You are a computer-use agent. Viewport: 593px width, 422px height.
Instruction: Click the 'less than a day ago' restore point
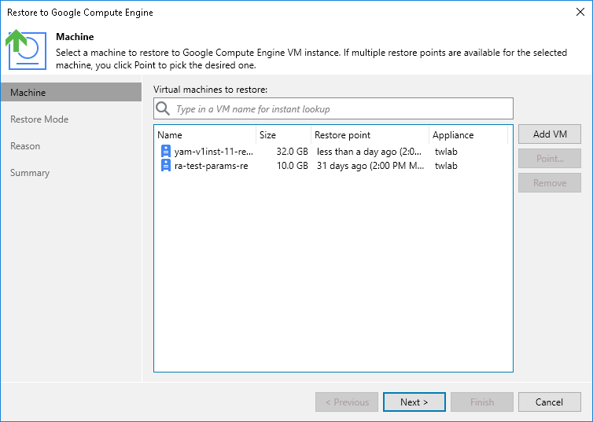pyautogui.click(x=369, y=152)
